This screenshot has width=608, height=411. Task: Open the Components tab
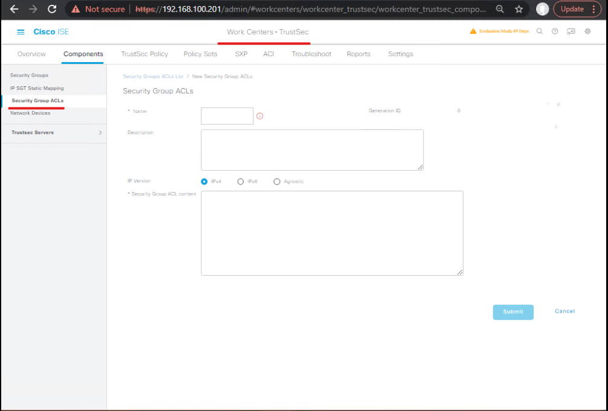[83, 54]
